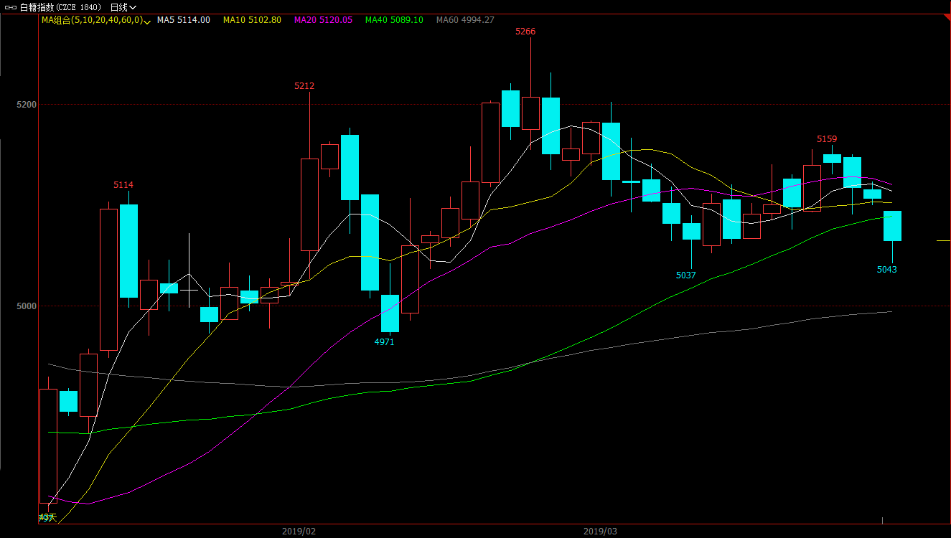Click the 5000 price axis label
Screen dimensions: 951x538
click(26, 306)
